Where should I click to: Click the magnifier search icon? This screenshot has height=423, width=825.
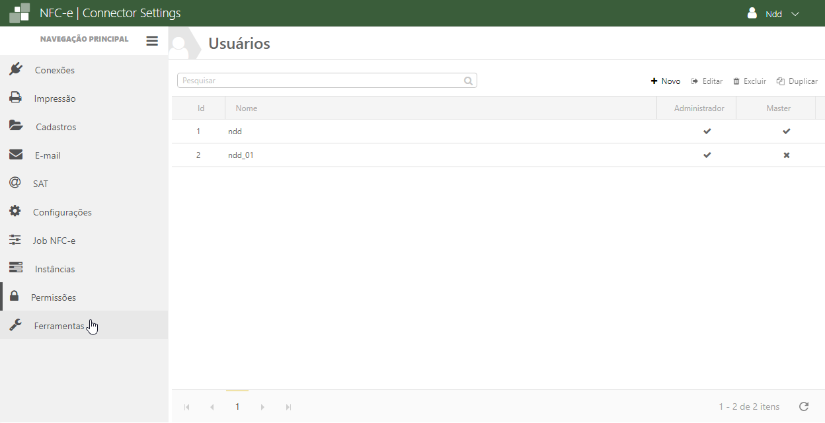click(468, 81)
